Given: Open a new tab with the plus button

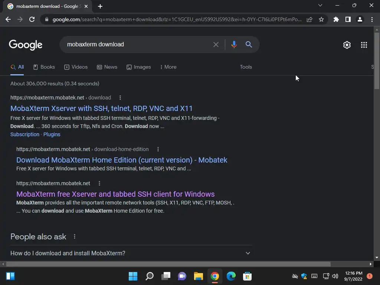Looking at the screenshot, I should coord(100,6).
